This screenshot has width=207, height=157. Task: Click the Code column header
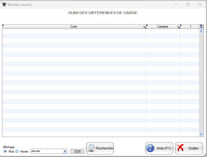(74, 27)
